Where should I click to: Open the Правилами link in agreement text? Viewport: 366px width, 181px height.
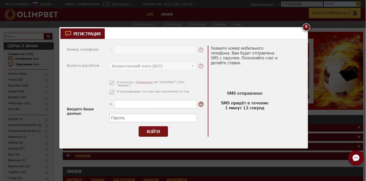144,82
